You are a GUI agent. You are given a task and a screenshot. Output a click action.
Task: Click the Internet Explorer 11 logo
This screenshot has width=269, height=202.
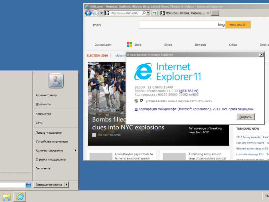(167, 72)
